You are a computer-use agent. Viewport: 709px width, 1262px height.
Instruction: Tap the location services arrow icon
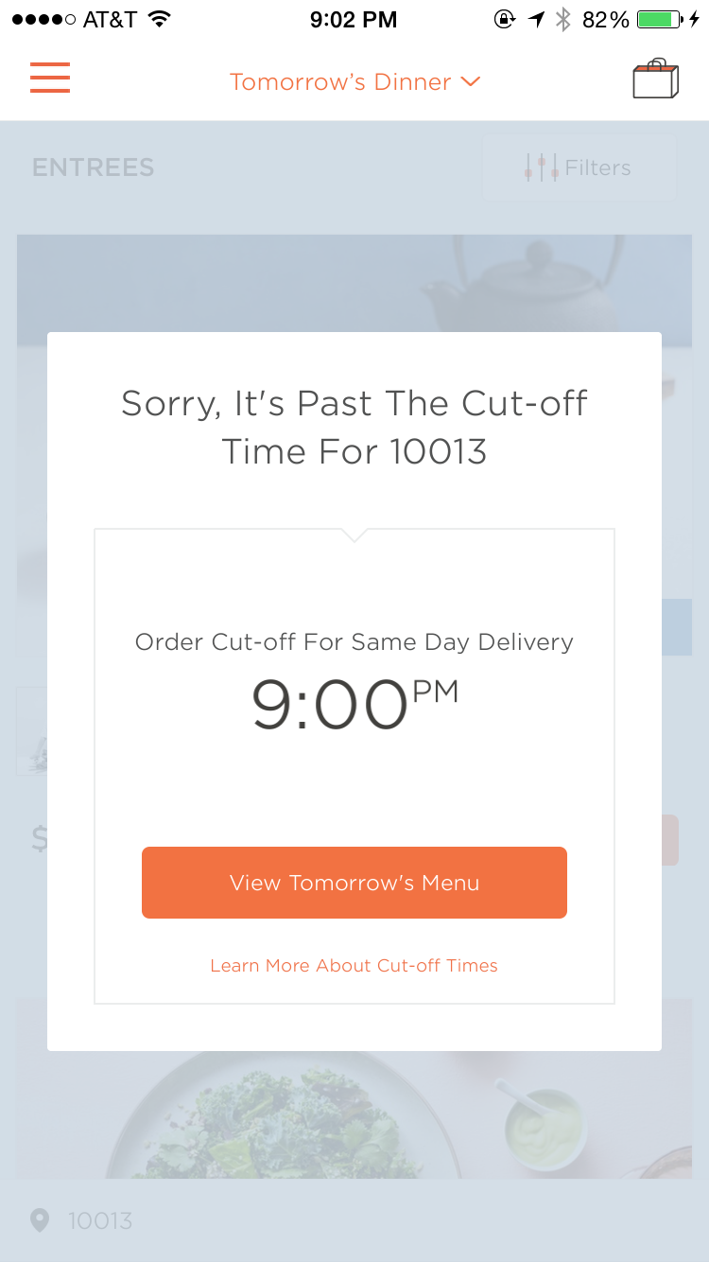click(536, 19)
